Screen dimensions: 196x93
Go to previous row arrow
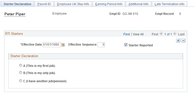point(161,33)
